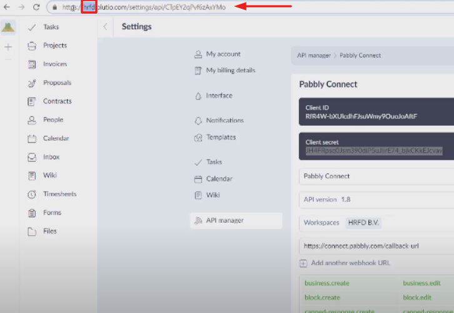Open My billing details settings
454x313 pixels.
point(231,70)
